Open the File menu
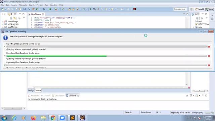This screenshot has width=215, height=121. [2, 5]
